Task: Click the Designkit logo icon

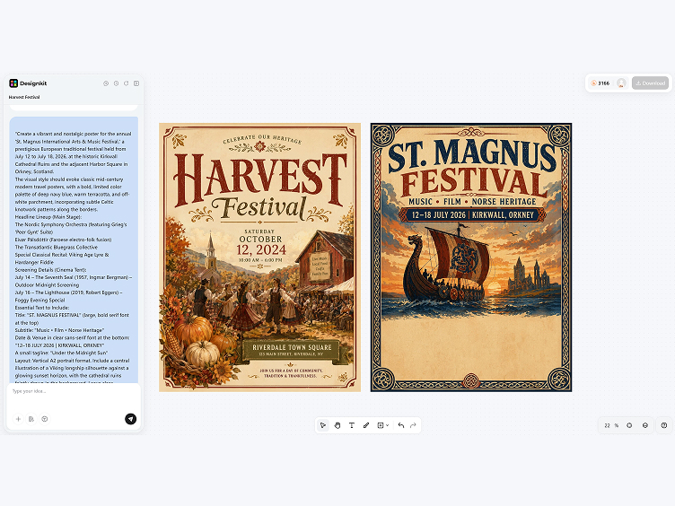Action: point(13,83)
